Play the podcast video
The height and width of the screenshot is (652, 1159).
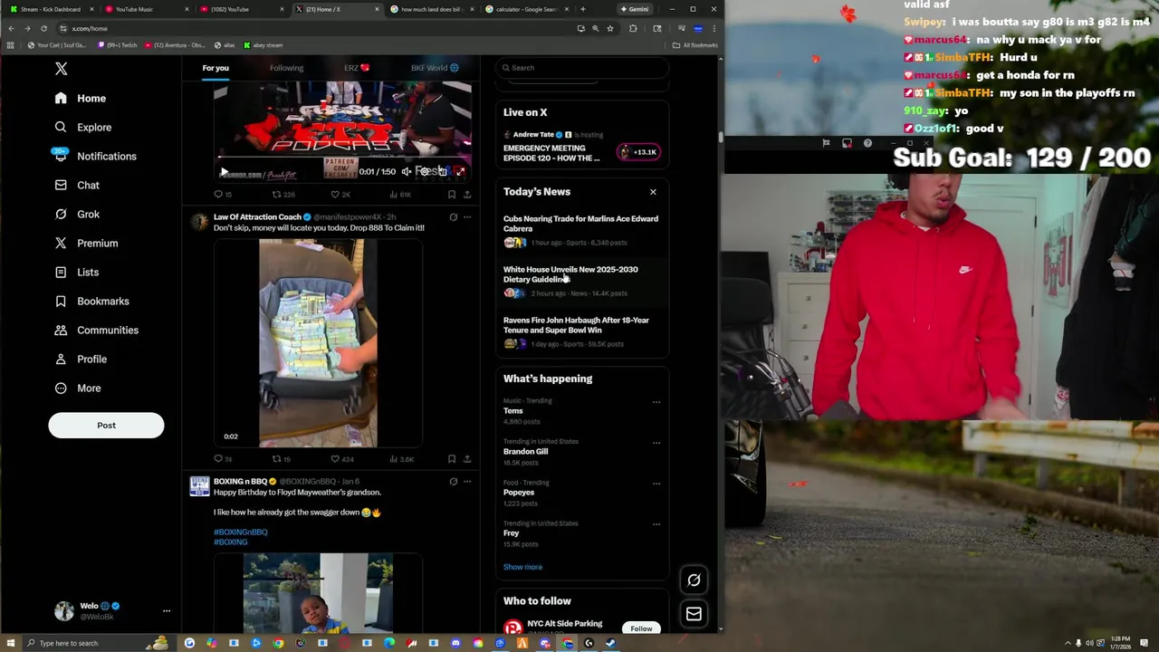pyautogui.click(x=224, y=171)
